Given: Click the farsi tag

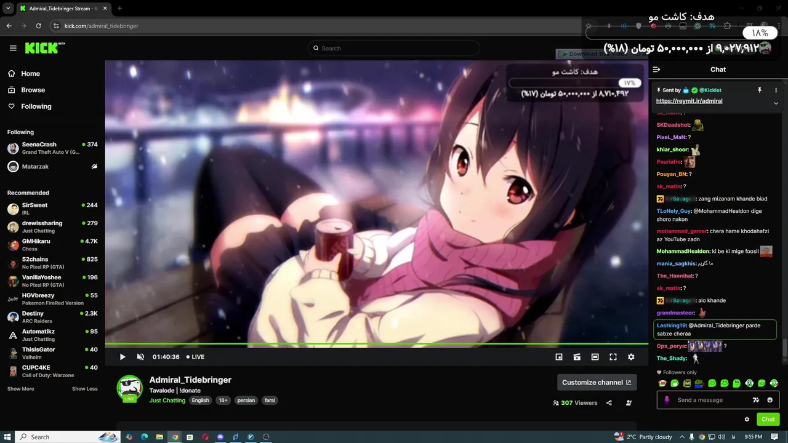Looking at the screenshot, I should [270, 400].
